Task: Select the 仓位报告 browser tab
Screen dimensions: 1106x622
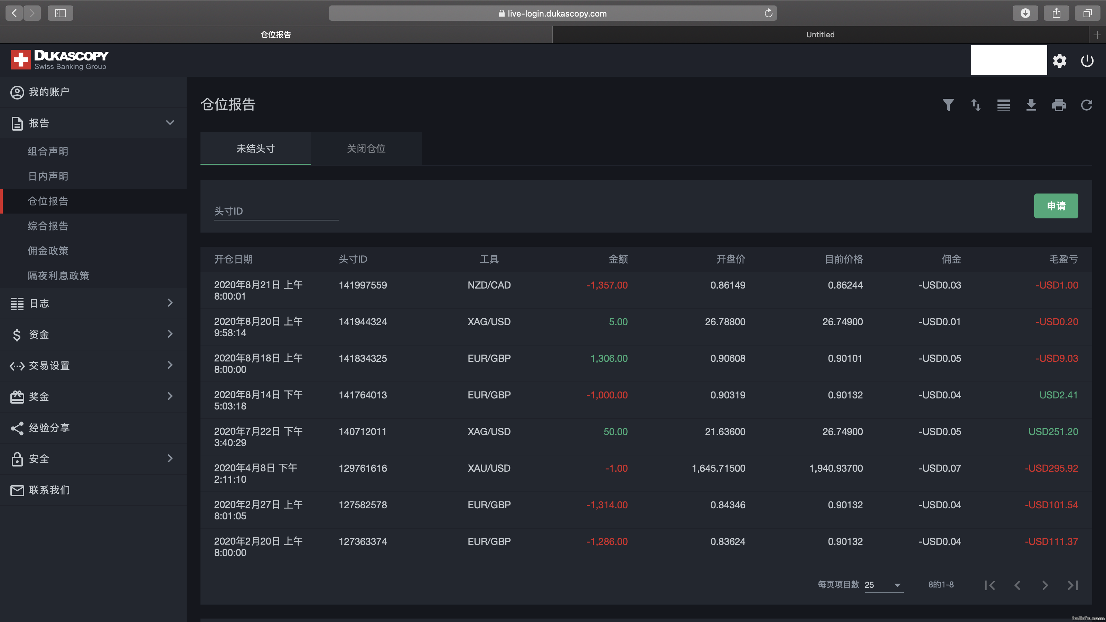Action: 276,35
